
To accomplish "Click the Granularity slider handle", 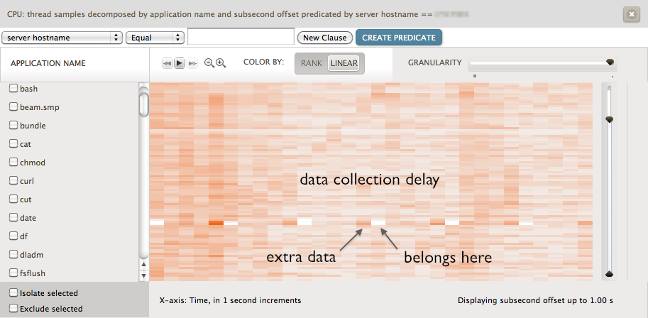I will [x=610, y=63].
